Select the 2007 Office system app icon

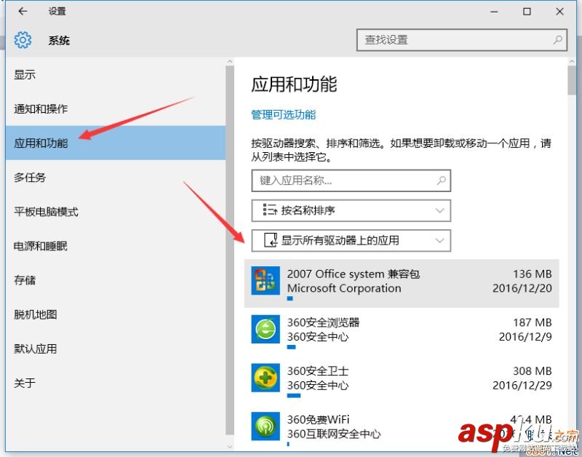coord(265,279)
